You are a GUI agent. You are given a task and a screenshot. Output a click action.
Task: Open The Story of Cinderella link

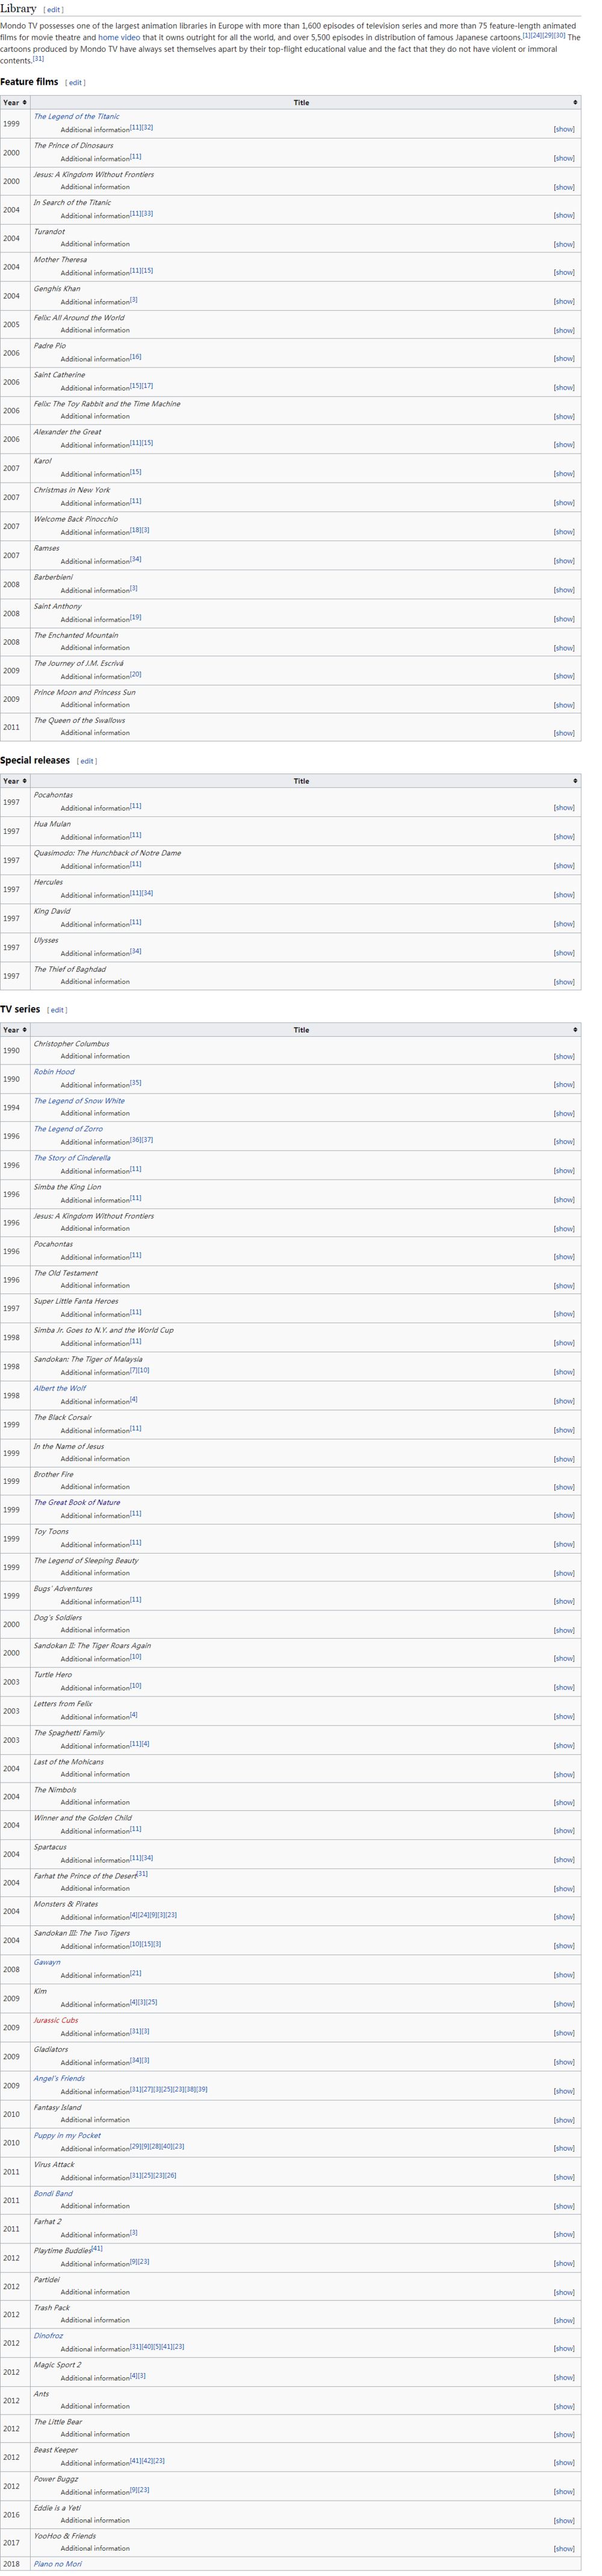click(x=72, y=1157)
